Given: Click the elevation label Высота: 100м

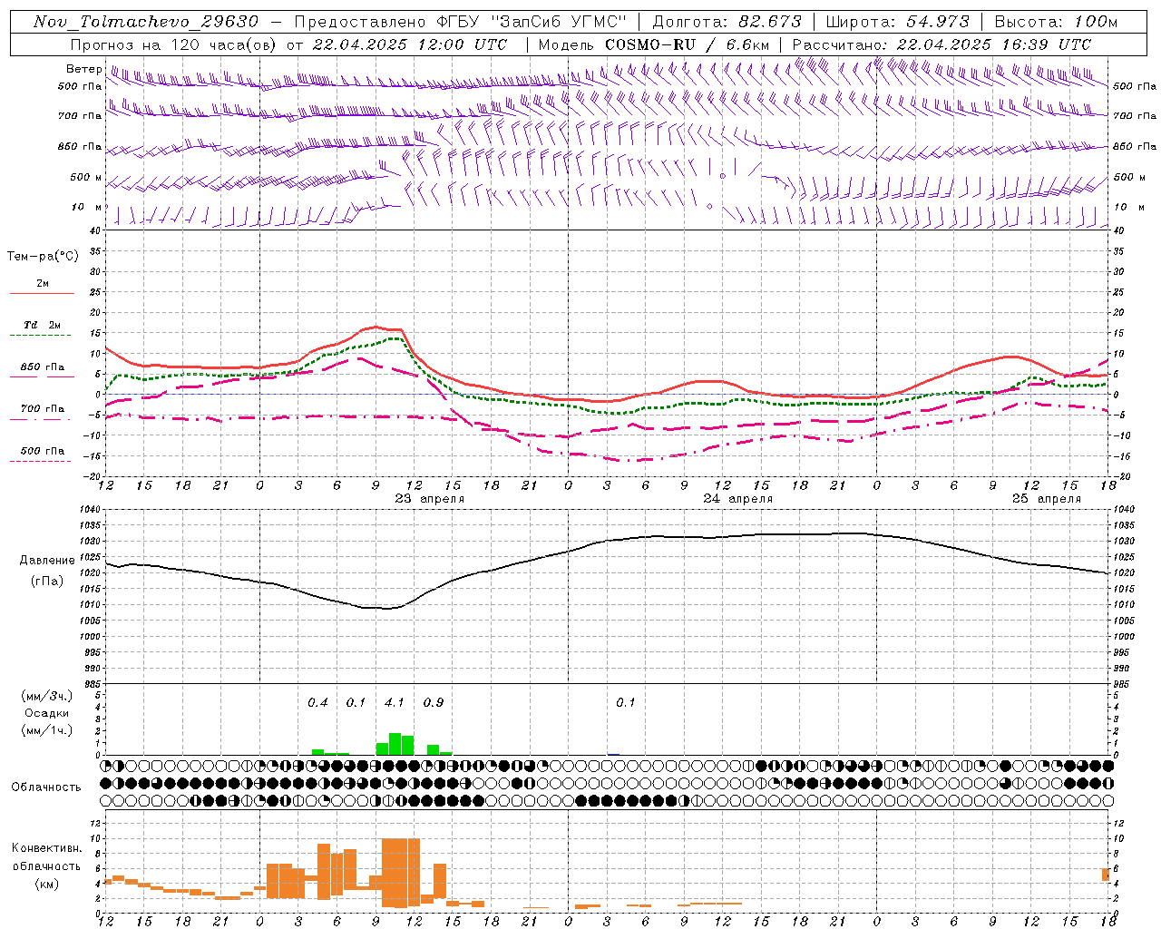Looking at the screenshot, I should coord(1056,22).
